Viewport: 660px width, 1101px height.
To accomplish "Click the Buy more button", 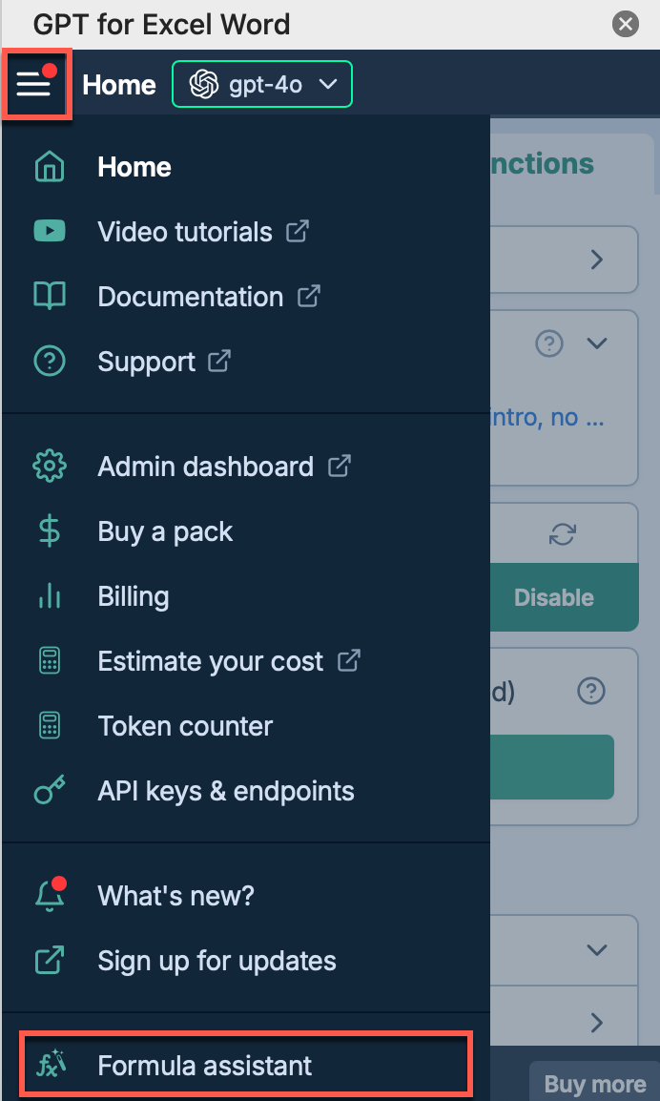I will pyautogui.click(x=594, y=1084).
